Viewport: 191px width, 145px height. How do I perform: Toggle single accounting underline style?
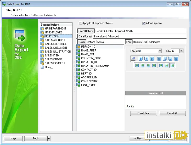(x=165, y=59)
